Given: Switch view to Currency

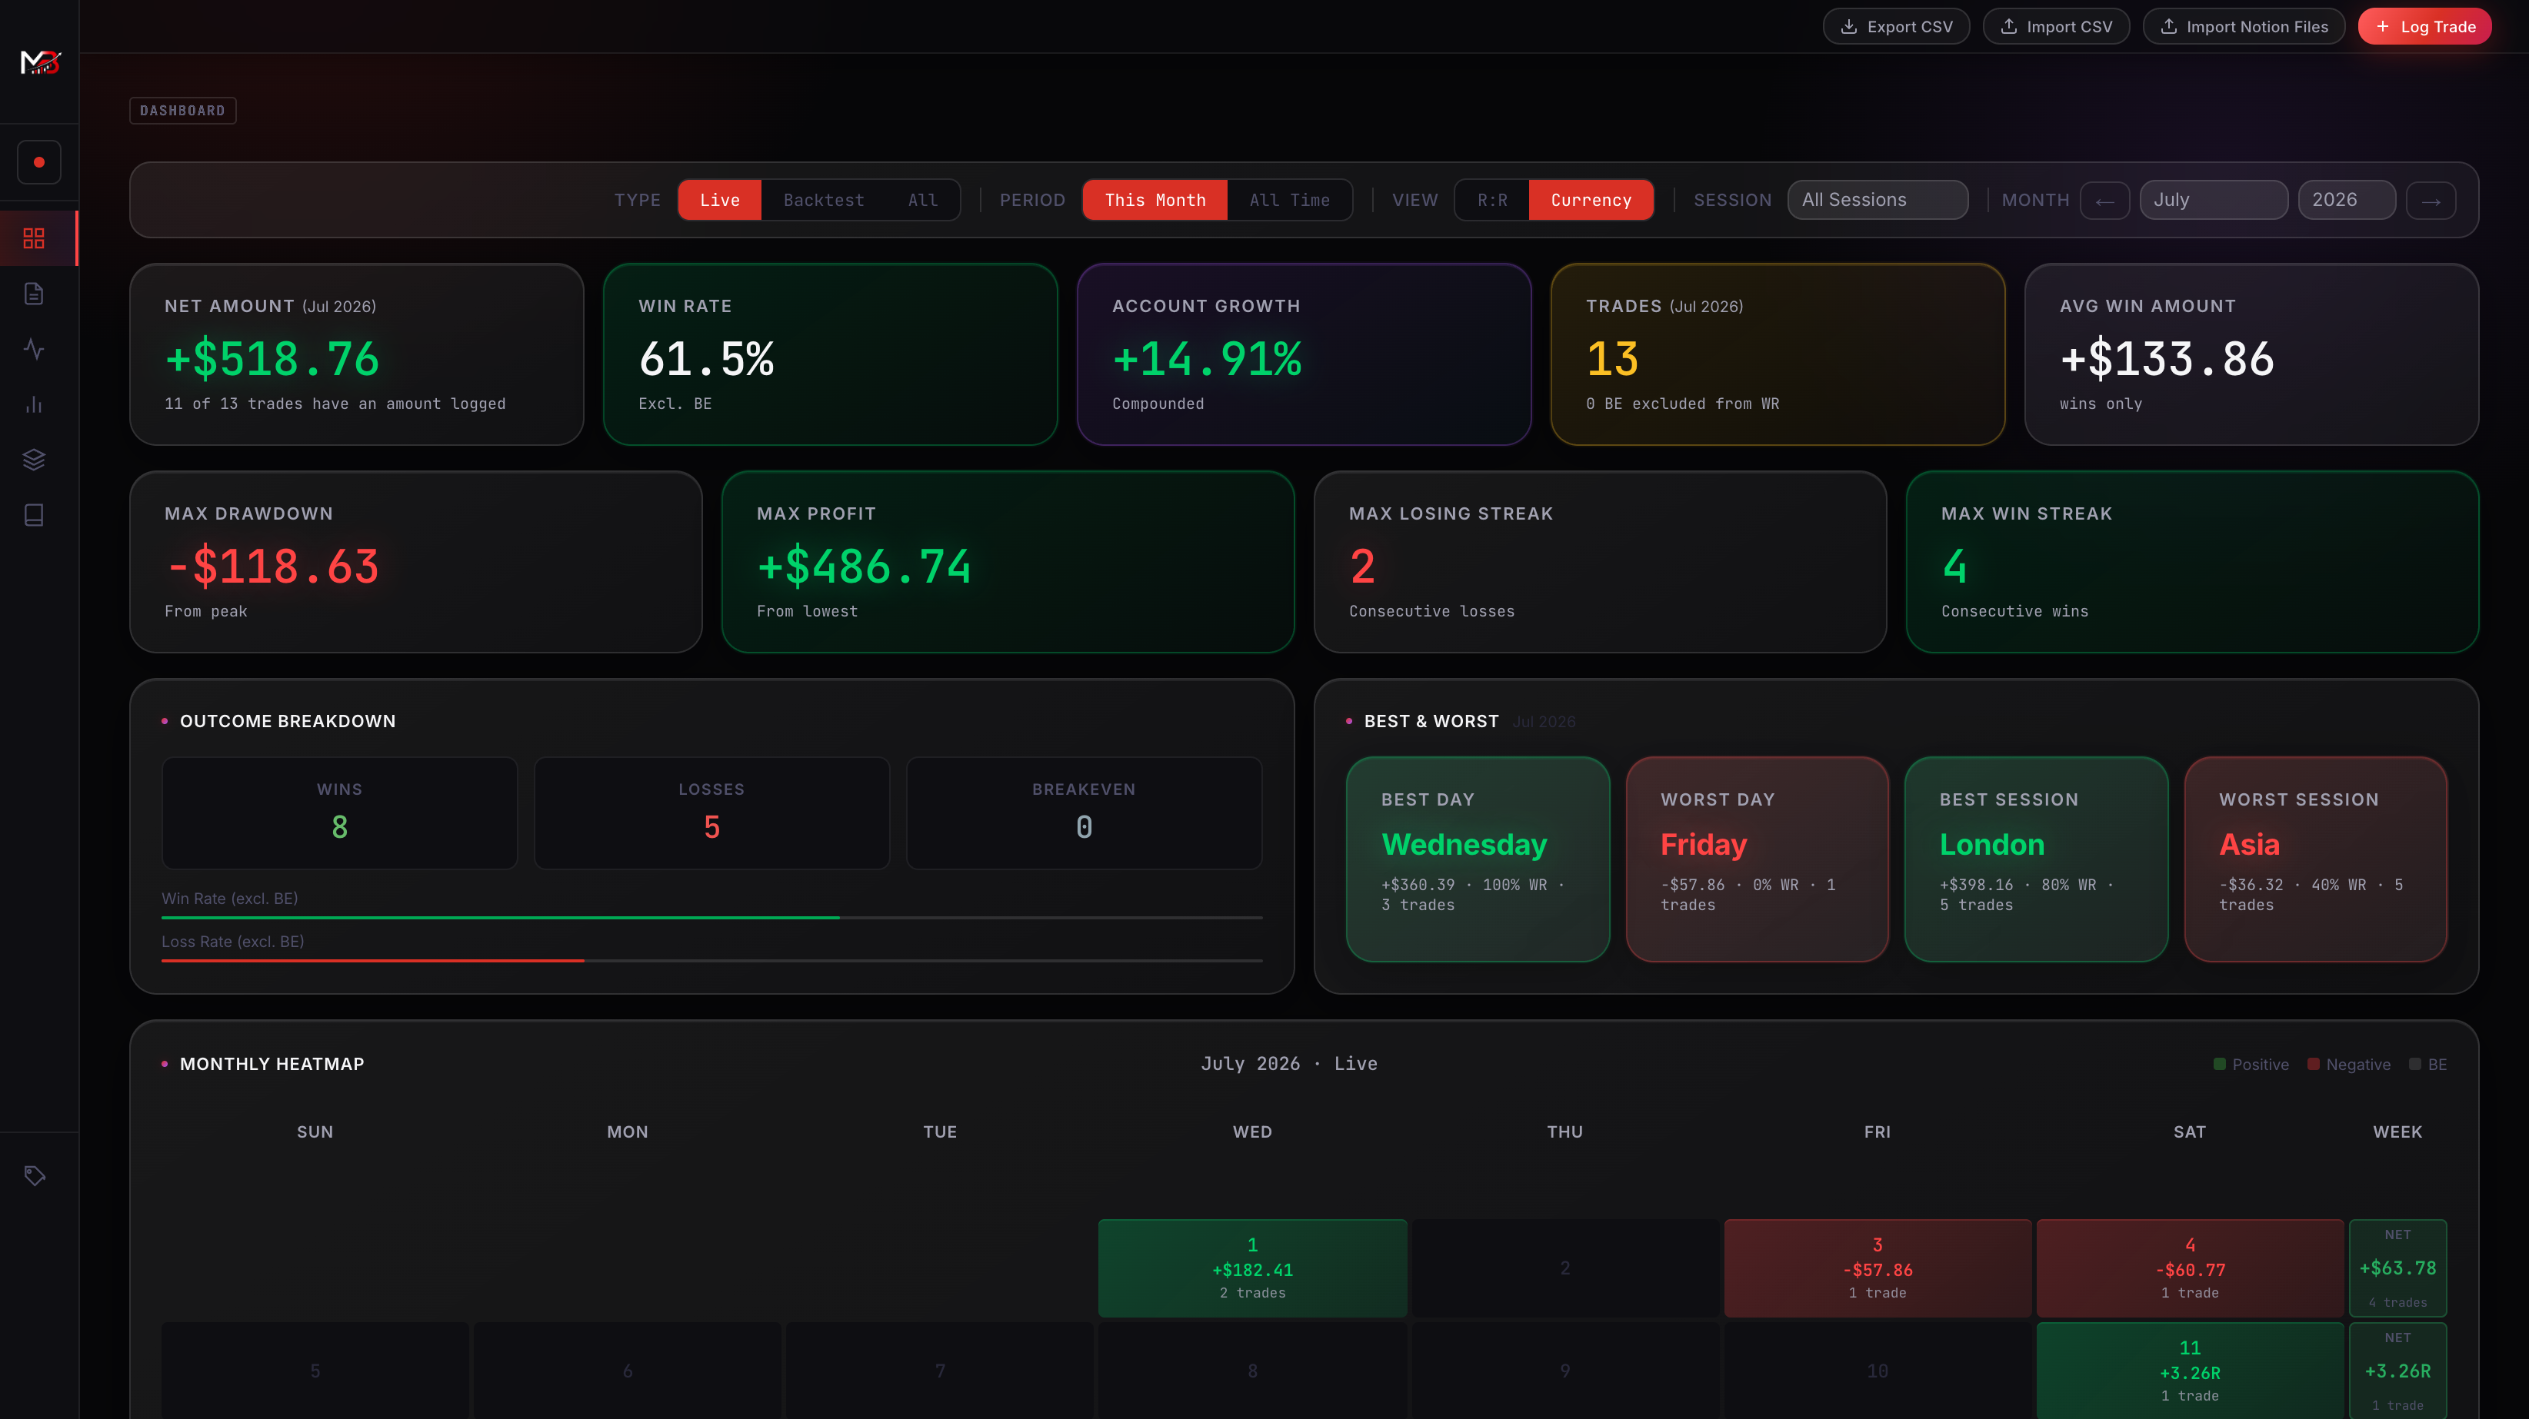Looking at the screenshot, I should coord(1591,200).
